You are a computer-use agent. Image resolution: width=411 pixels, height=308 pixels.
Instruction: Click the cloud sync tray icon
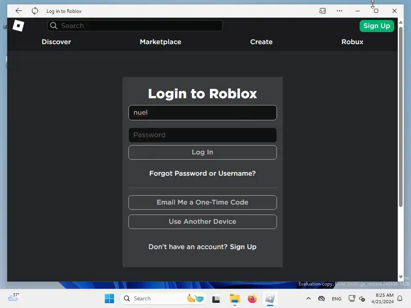click(x=321, y=298)
